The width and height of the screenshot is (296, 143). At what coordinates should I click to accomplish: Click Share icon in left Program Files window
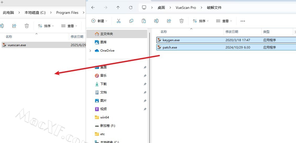point(14,26)
